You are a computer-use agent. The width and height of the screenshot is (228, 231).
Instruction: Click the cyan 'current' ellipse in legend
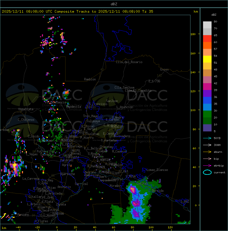[207, 172]
